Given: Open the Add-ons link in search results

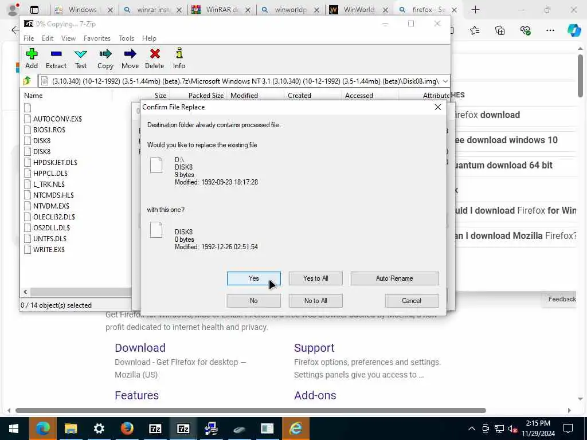Looking at the screenshot, I should click(x=315, y=395).
